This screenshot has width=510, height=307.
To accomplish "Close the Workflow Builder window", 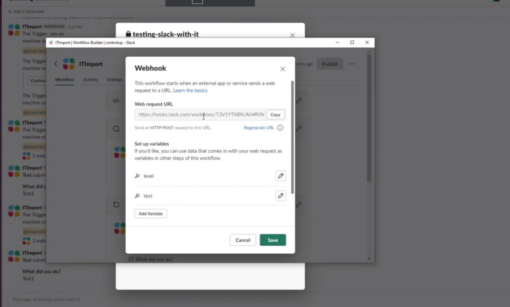I will tap(367, 43).
